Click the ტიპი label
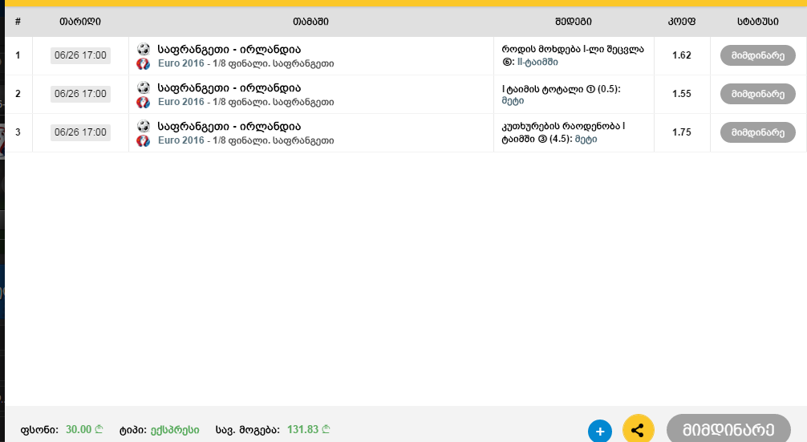 (133, 430)
